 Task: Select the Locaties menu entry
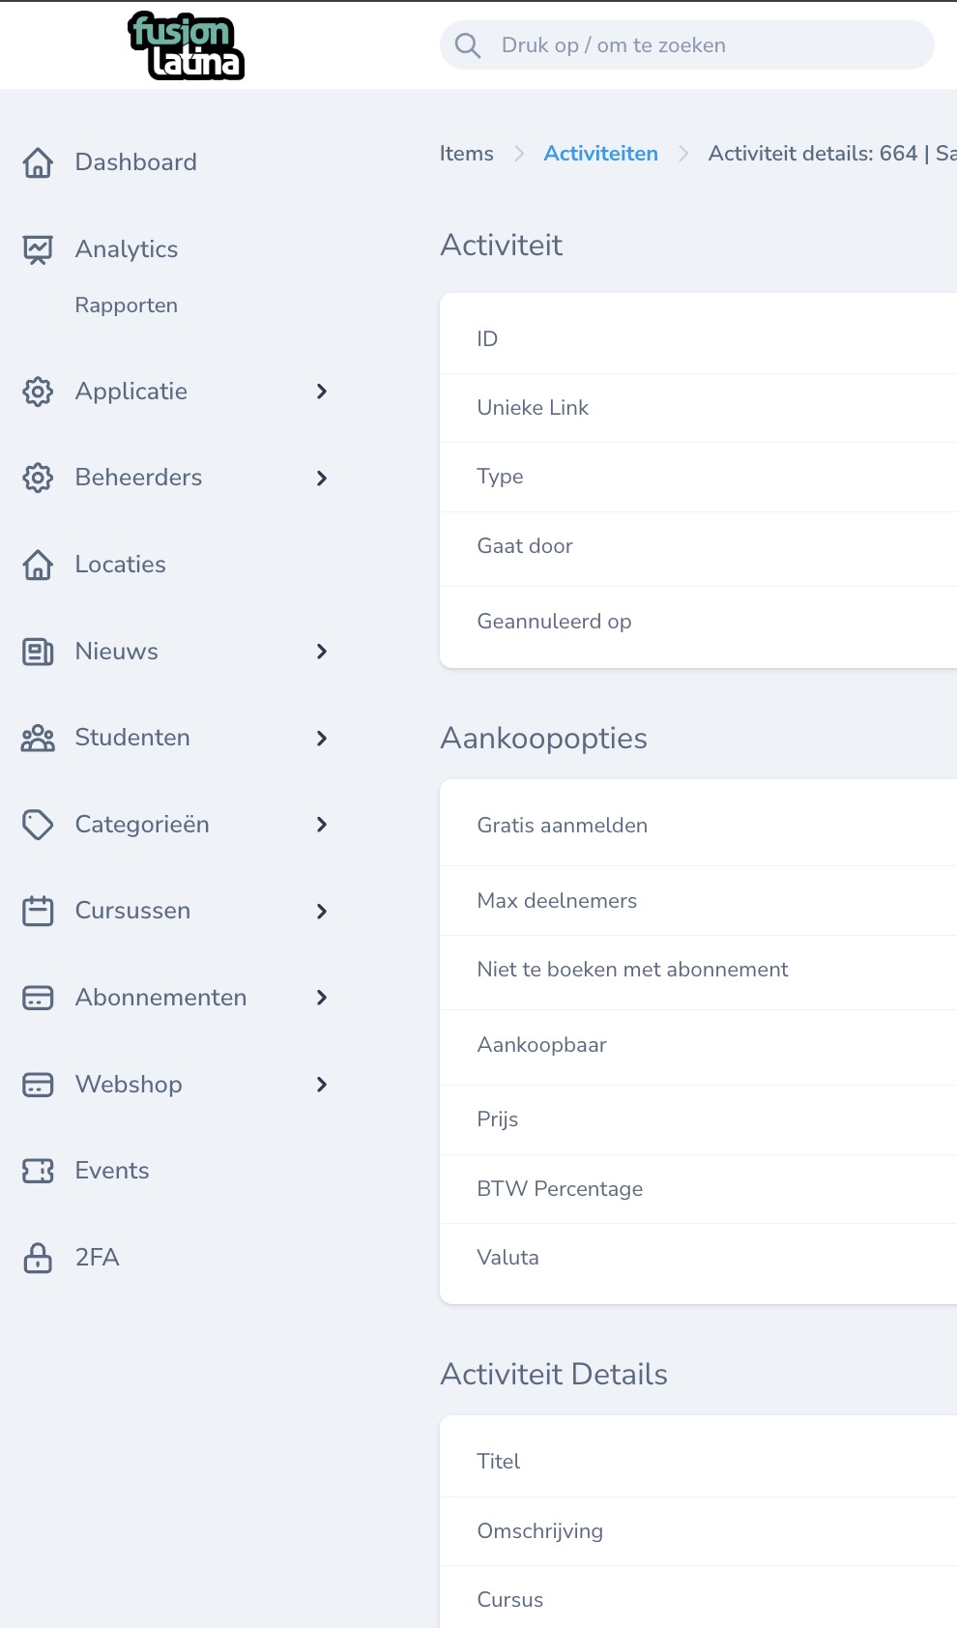point(120,564)
